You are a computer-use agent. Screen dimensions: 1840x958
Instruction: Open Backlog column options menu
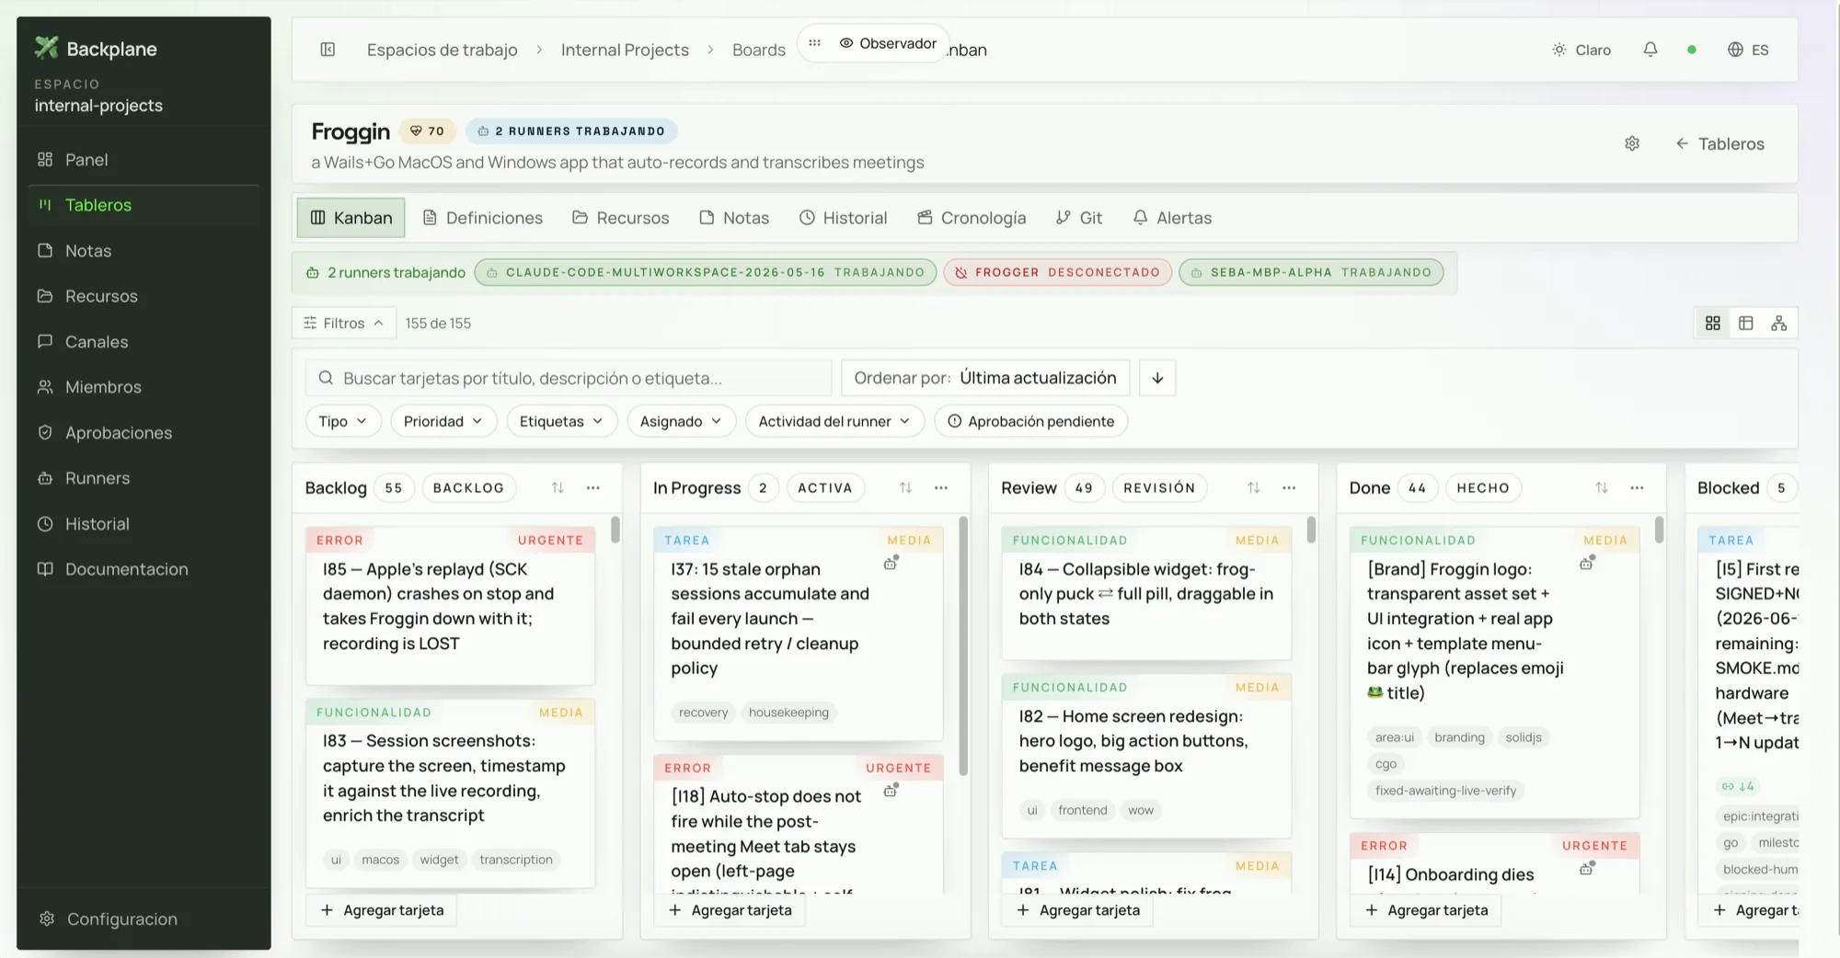(593, 488)
